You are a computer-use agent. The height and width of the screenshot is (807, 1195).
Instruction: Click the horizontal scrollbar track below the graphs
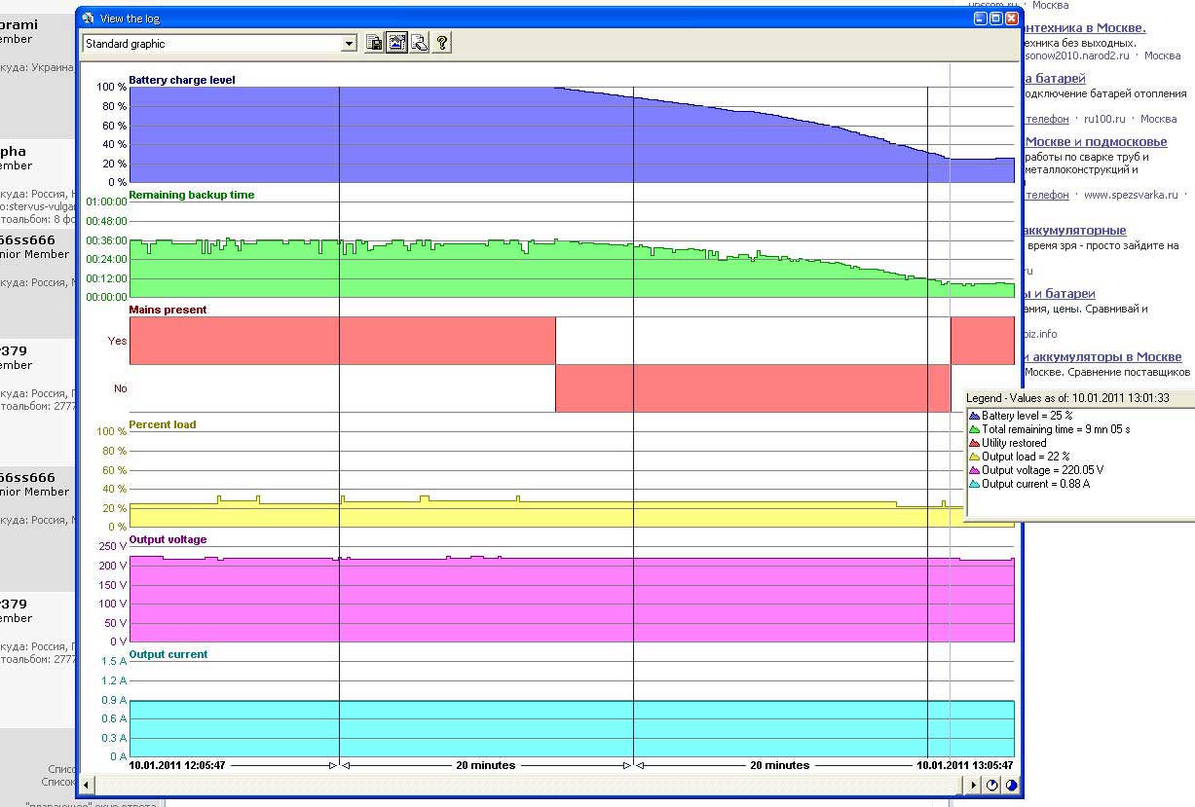point(526,785)
